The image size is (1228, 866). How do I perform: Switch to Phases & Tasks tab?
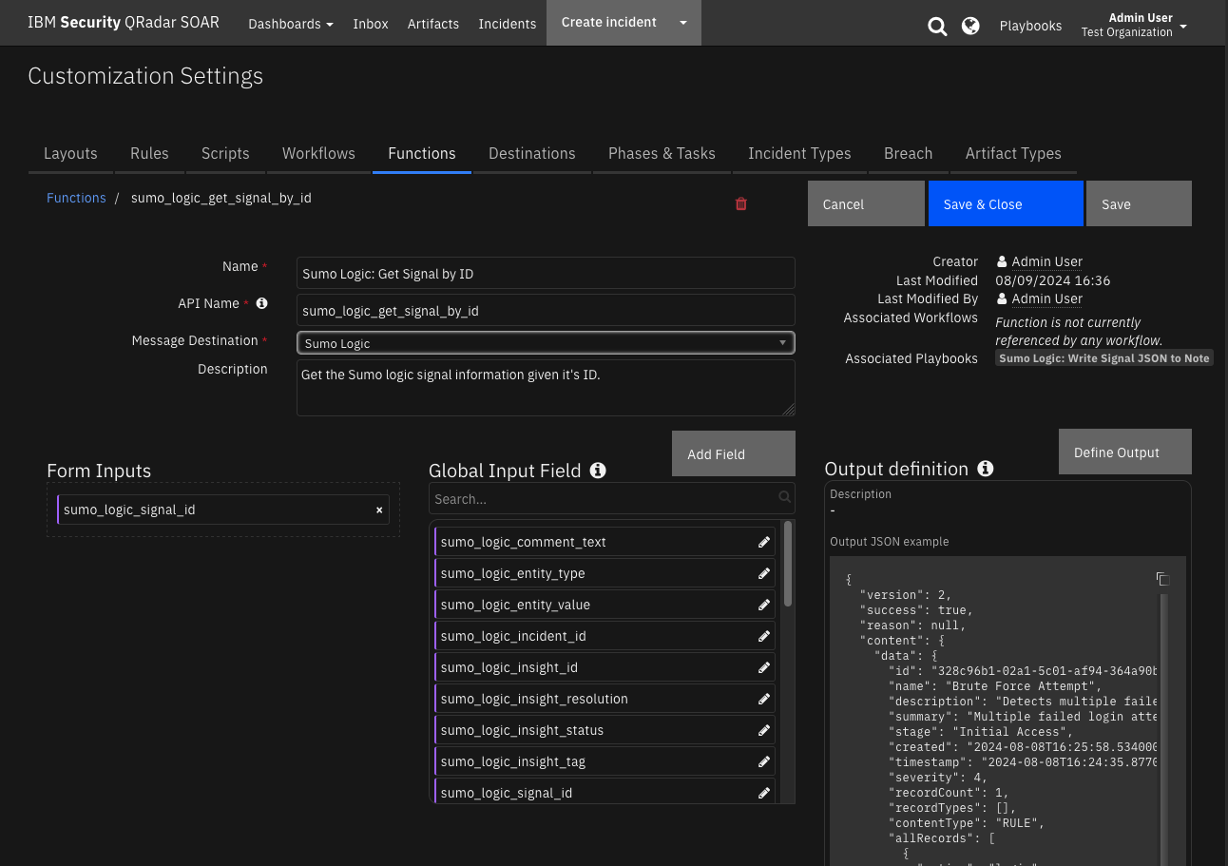pos(662,153)
